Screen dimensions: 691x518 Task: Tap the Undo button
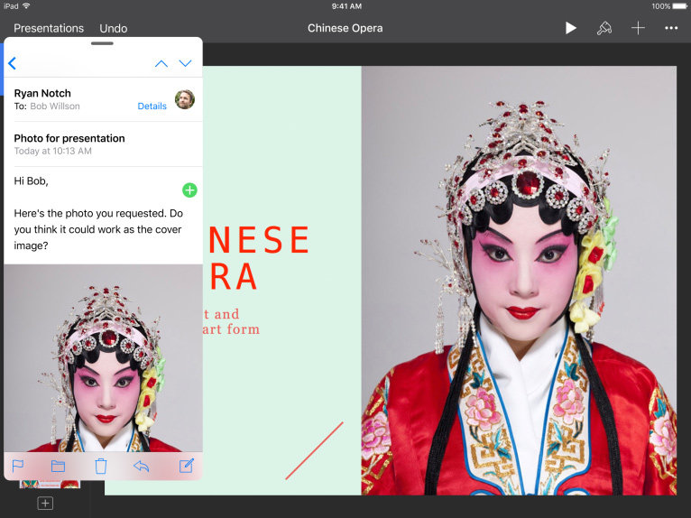coord(113,28)
